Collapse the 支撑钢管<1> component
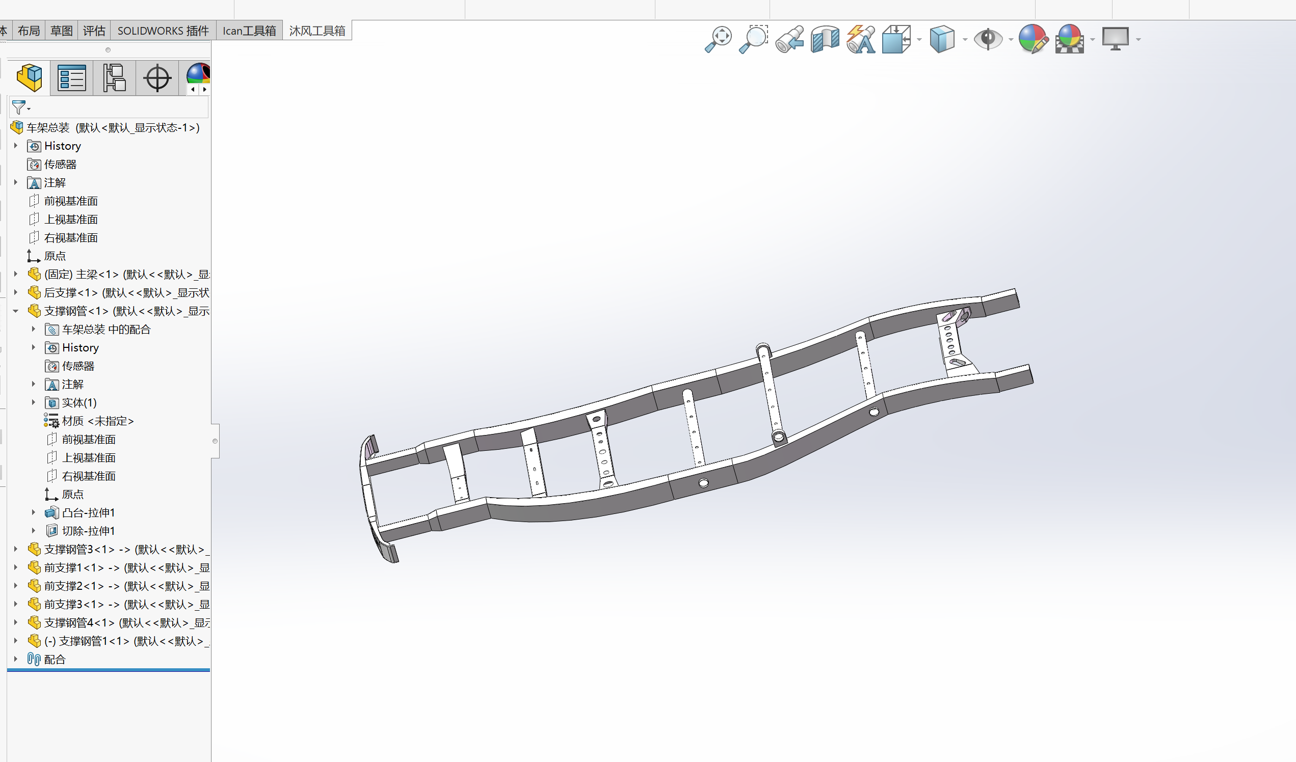1296x762 pixels. [x=16, y=311]
